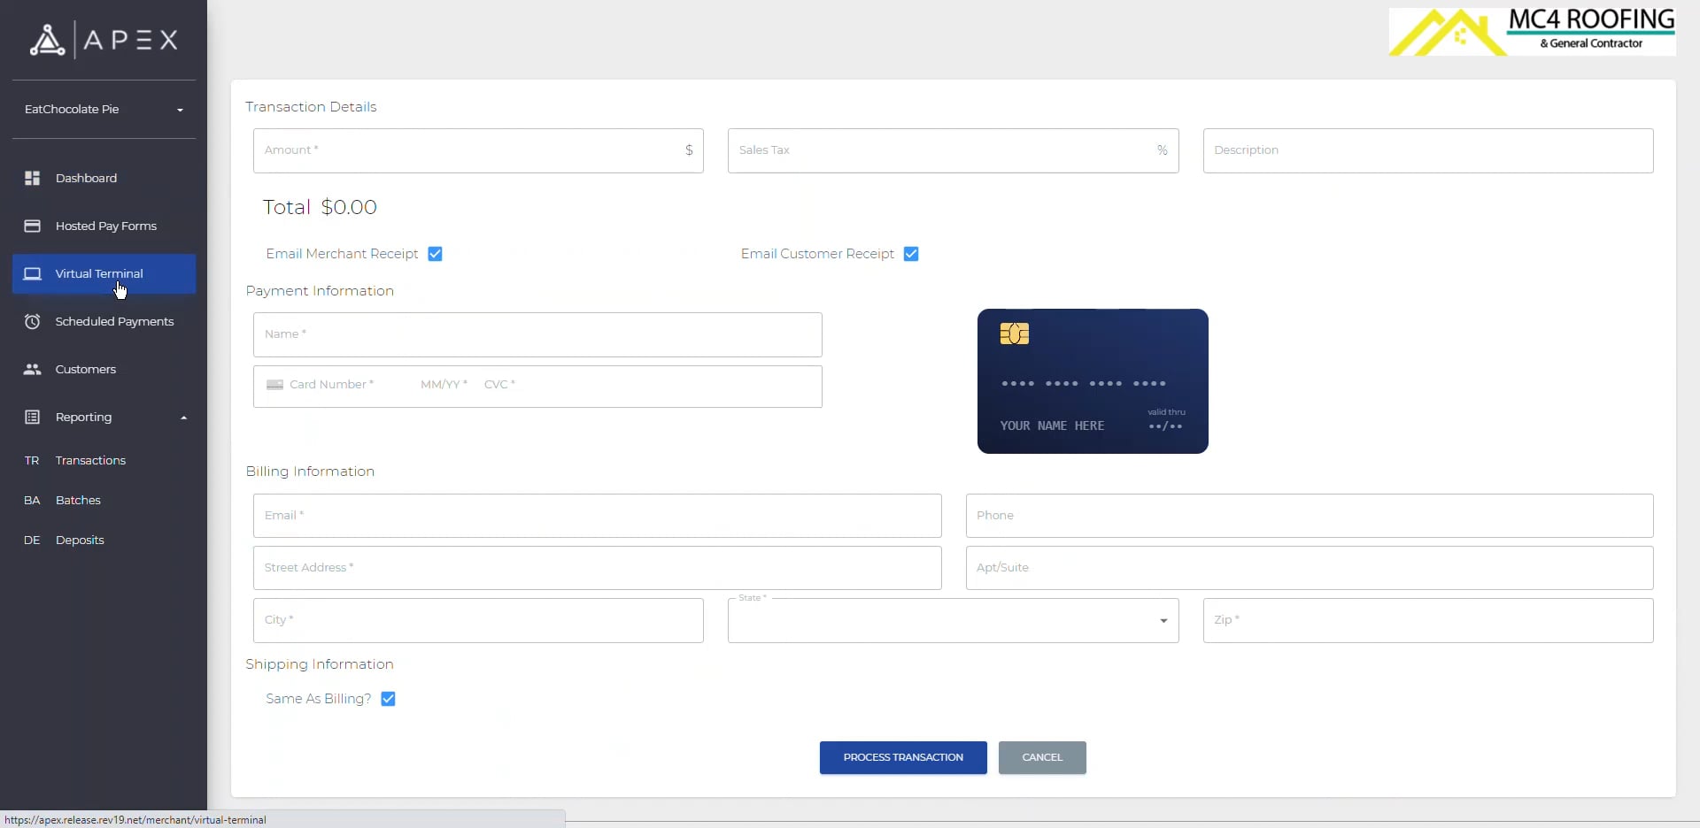The height and width of the screenshot is (828, 1700).
Task: Collapse the Reporting section
Action: [x=183, y=416]
